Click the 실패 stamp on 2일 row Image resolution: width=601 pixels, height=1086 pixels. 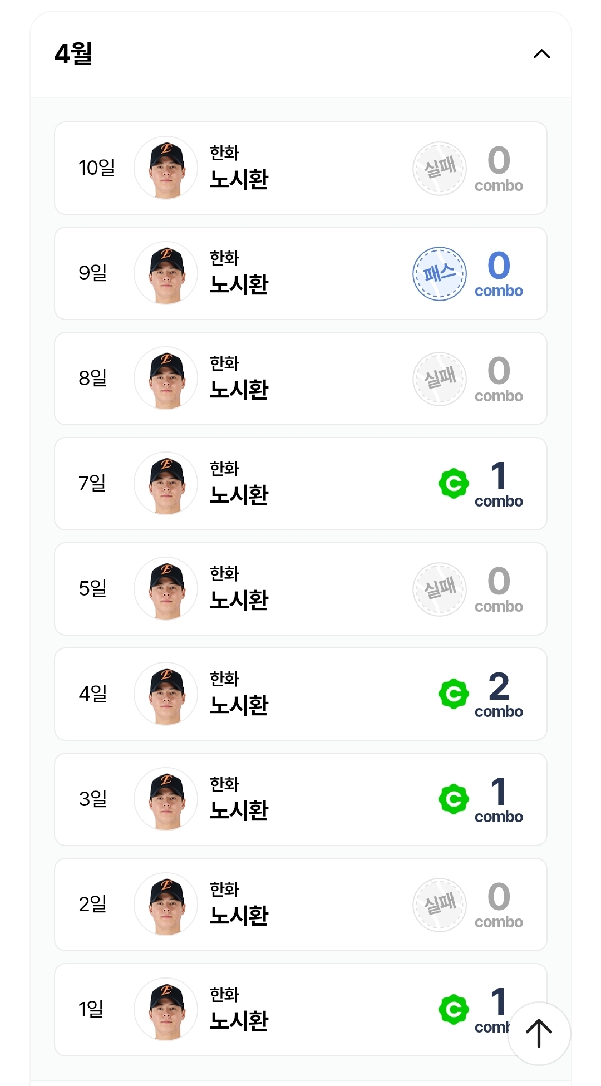(440, 905)
